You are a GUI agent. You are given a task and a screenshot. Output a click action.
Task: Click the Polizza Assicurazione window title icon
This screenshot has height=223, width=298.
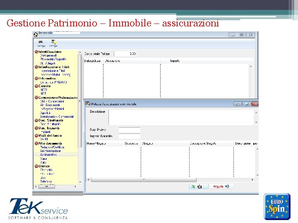(x=88, y=104)
